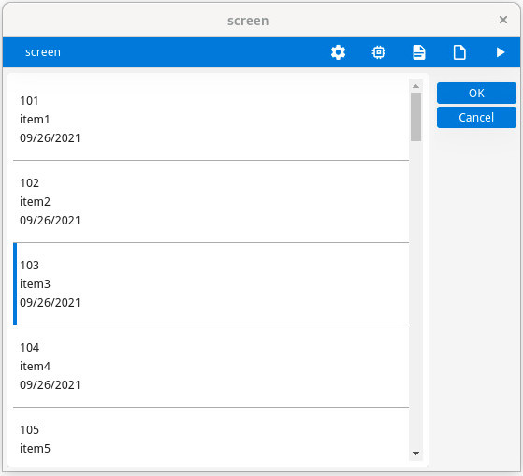
Task: Click the screen label in blue toolbar
Action: 43,52
